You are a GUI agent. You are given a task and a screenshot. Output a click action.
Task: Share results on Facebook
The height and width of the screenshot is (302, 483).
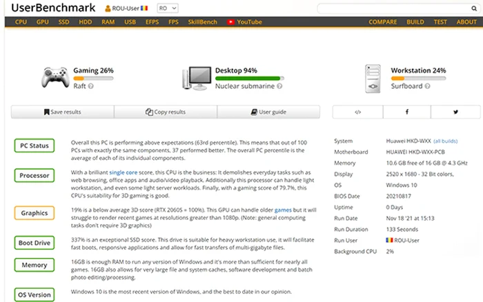click(407, 112)
